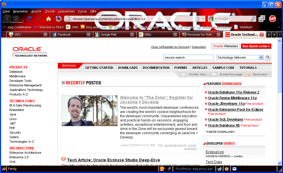Click the FoxyProxy: msg proxy.pac status text
This screenshot has height=173, width=283.
click(194, 169)
